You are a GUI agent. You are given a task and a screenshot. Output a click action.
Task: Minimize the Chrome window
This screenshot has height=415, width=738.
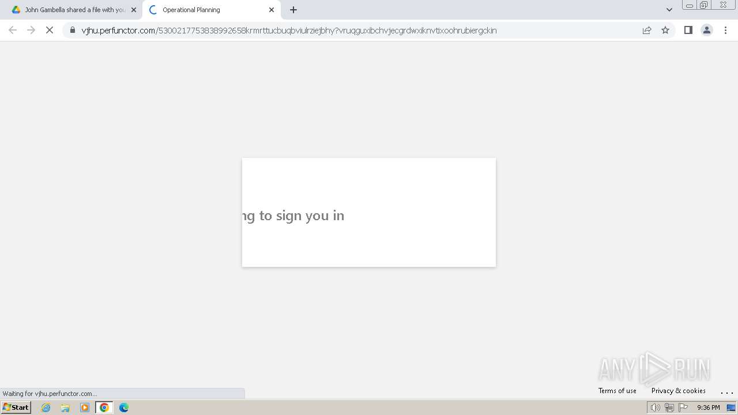[x=689, y=5]
